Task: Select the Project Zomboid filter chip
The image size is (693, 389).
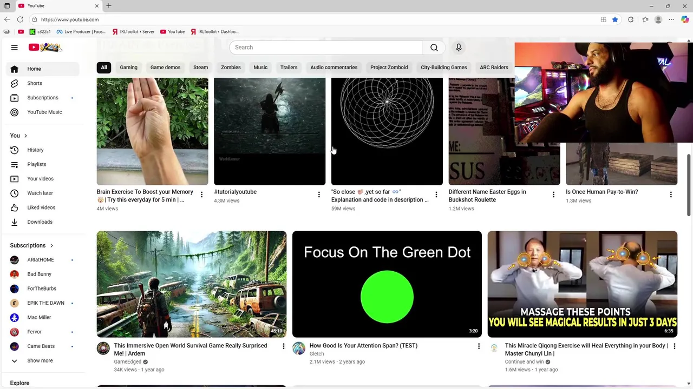Action: tap(389, 68)
